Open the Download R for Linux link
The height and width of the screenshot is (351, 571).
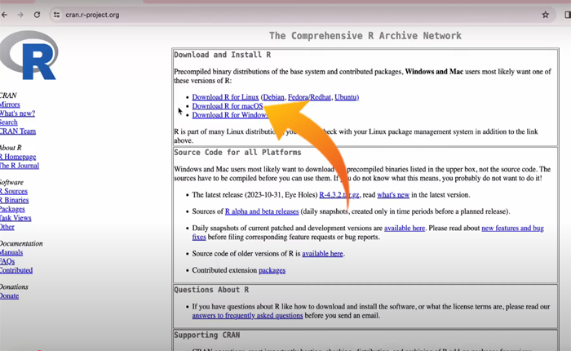225,97
